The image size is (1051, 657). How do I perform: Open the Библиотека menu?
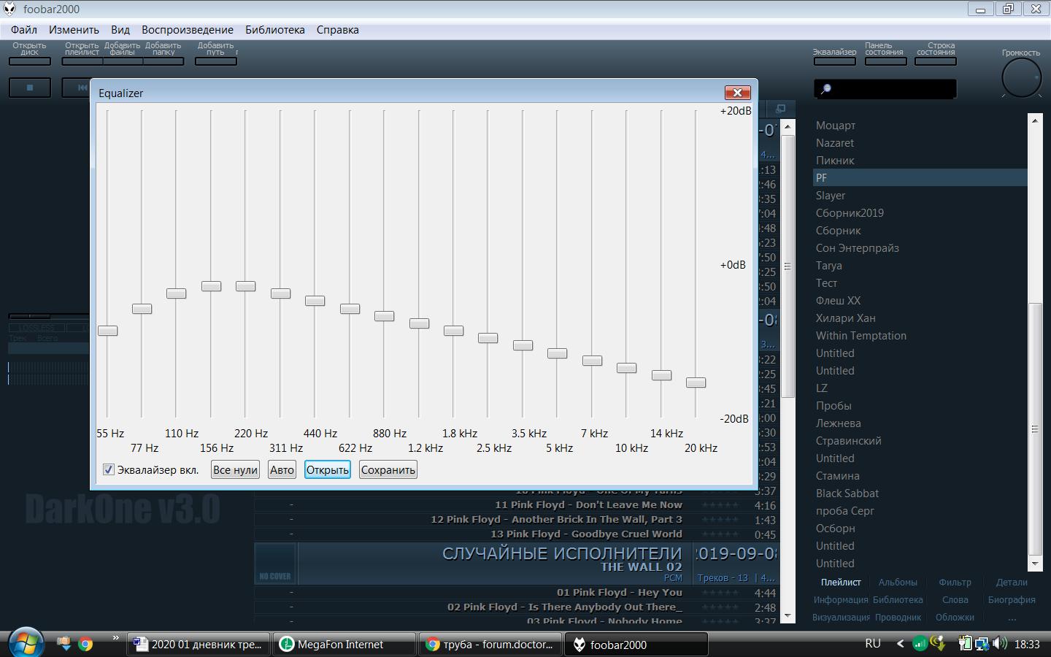point(275,30)
